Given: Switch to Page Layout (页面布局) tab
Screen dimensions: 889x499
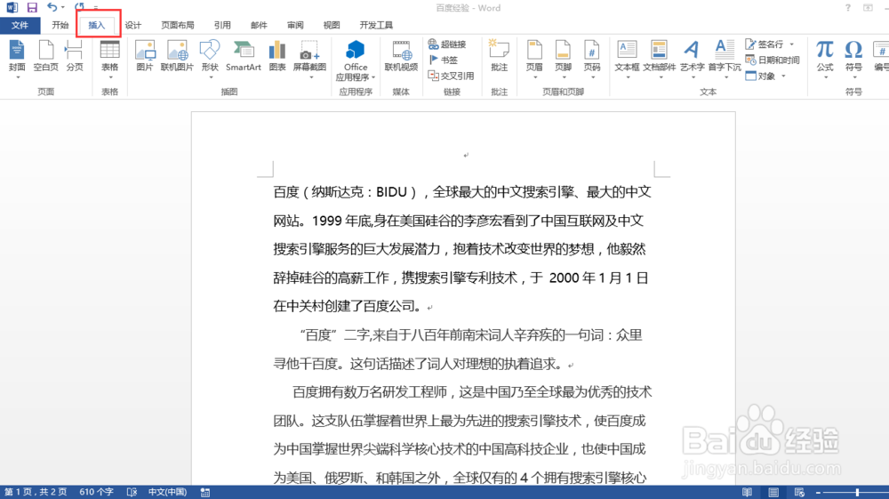Looking at the screenshot, I should point(178,26).
